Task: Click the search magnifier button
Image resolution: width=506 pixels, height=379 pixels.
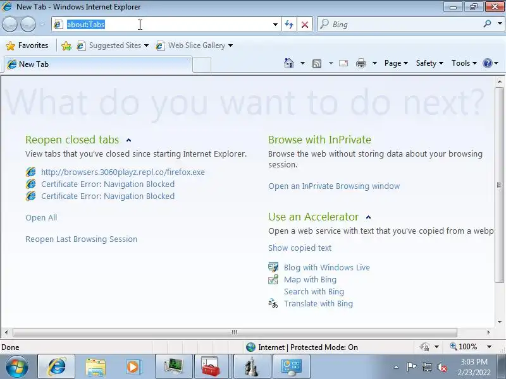Action: click(487, 24)
